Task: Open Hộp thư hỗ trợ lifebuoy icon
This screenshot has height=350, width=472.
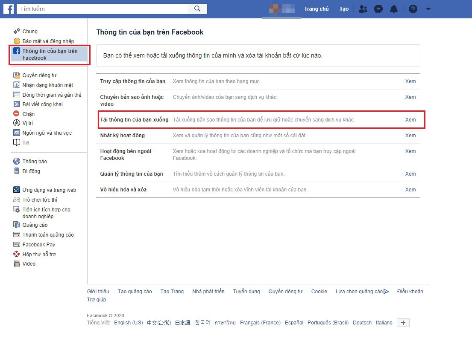Action: tap(17, 254)
